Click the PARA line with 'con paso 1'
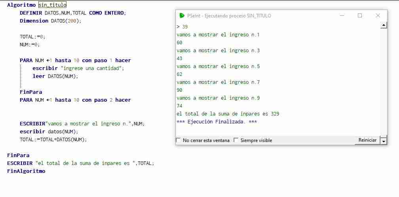The image size is (399, 197). [x=75, y=61]
